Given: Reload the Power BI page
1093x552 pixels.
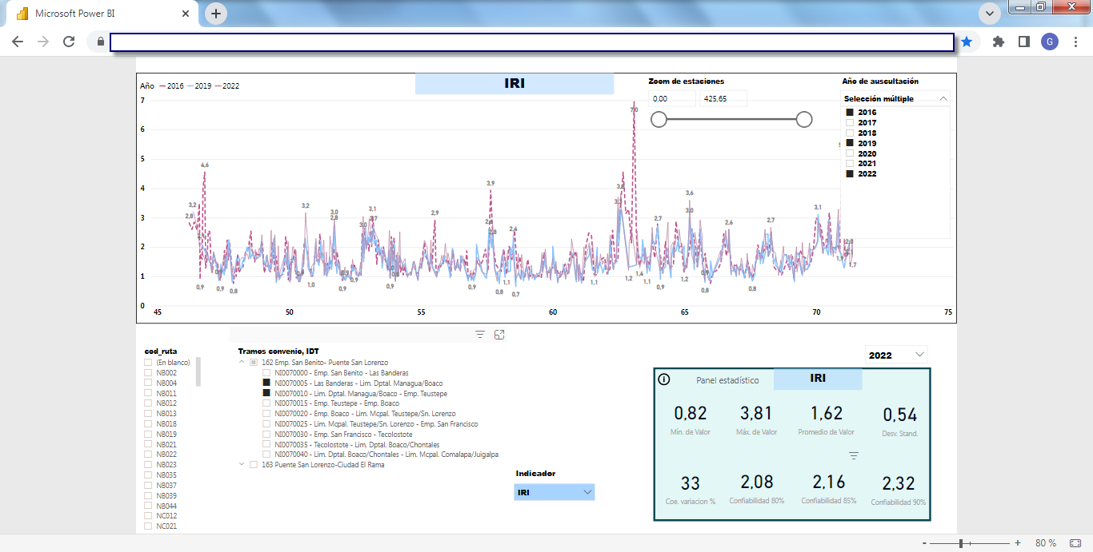Looking at the screenshot, I should [x=69, y=42].
